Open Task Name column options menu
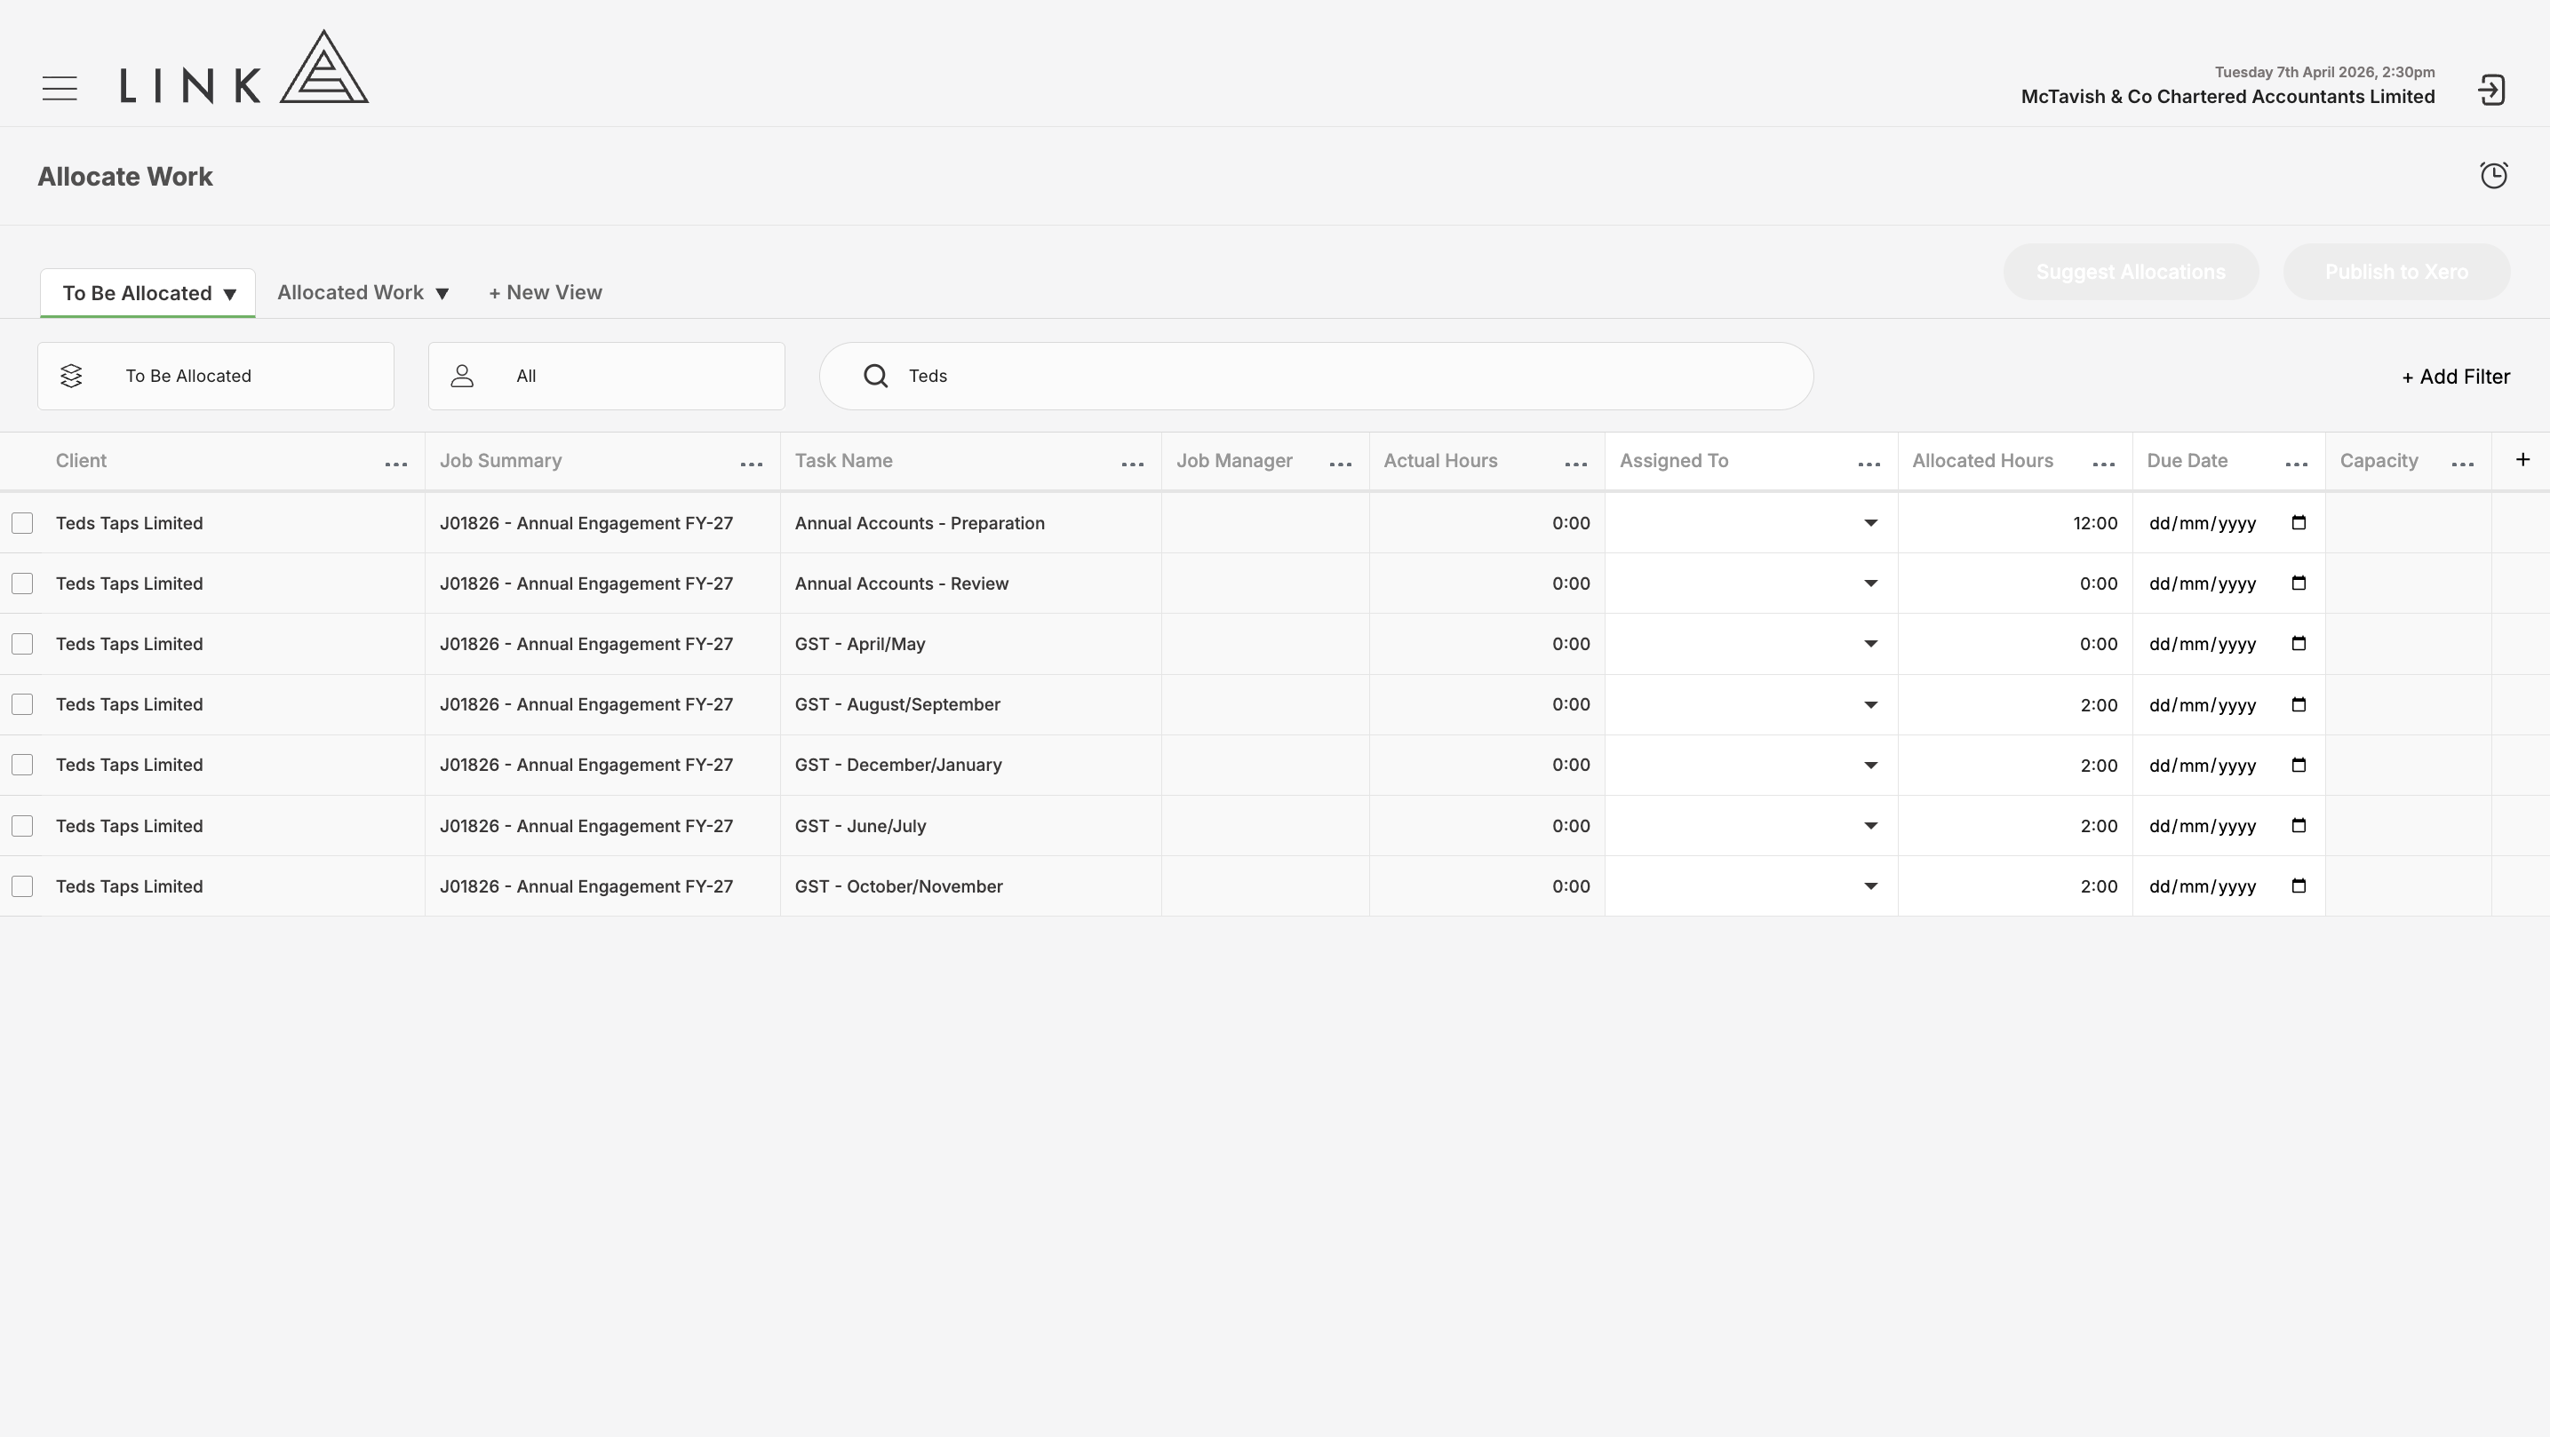Image resolution: width=2550 pixels, height=1437 pixels. pyautogui.click(x=1133, y=464)
